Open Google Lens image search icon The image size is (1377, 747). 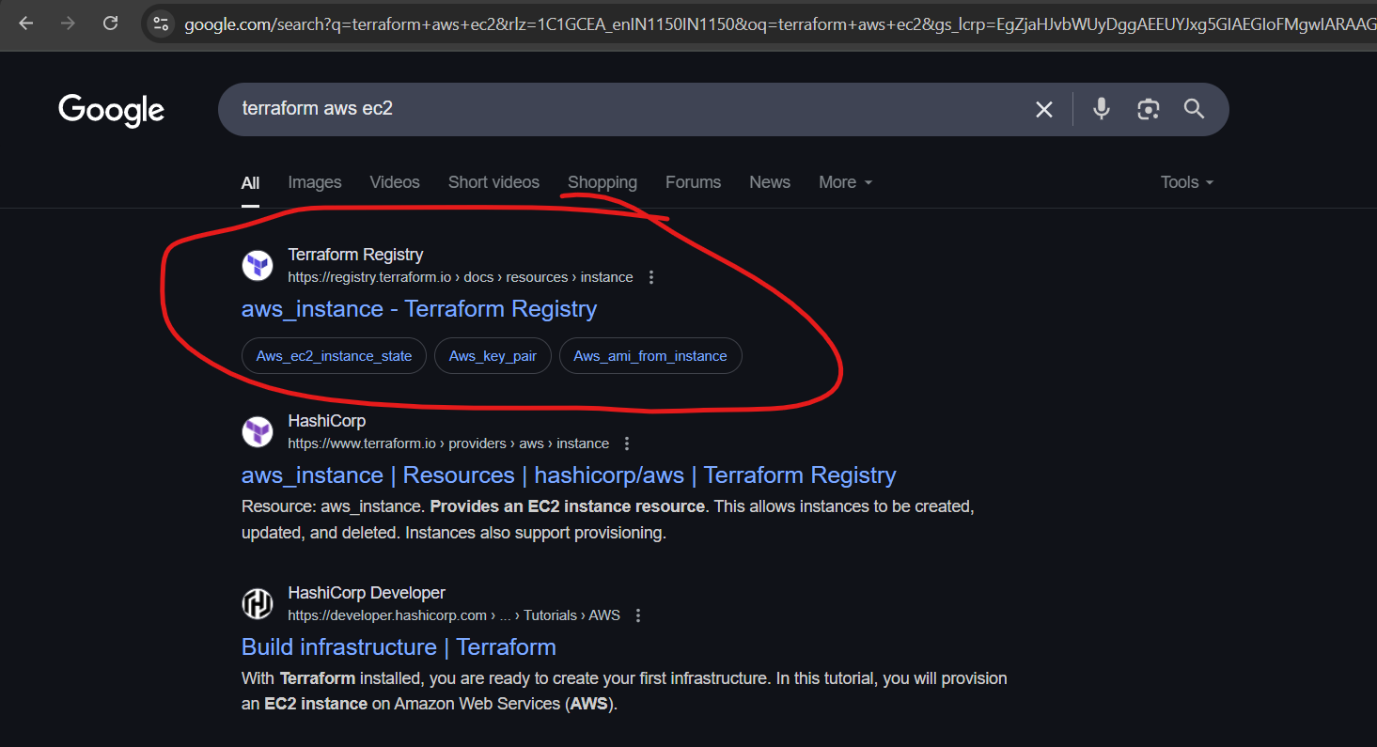[x=1148, y=109]
